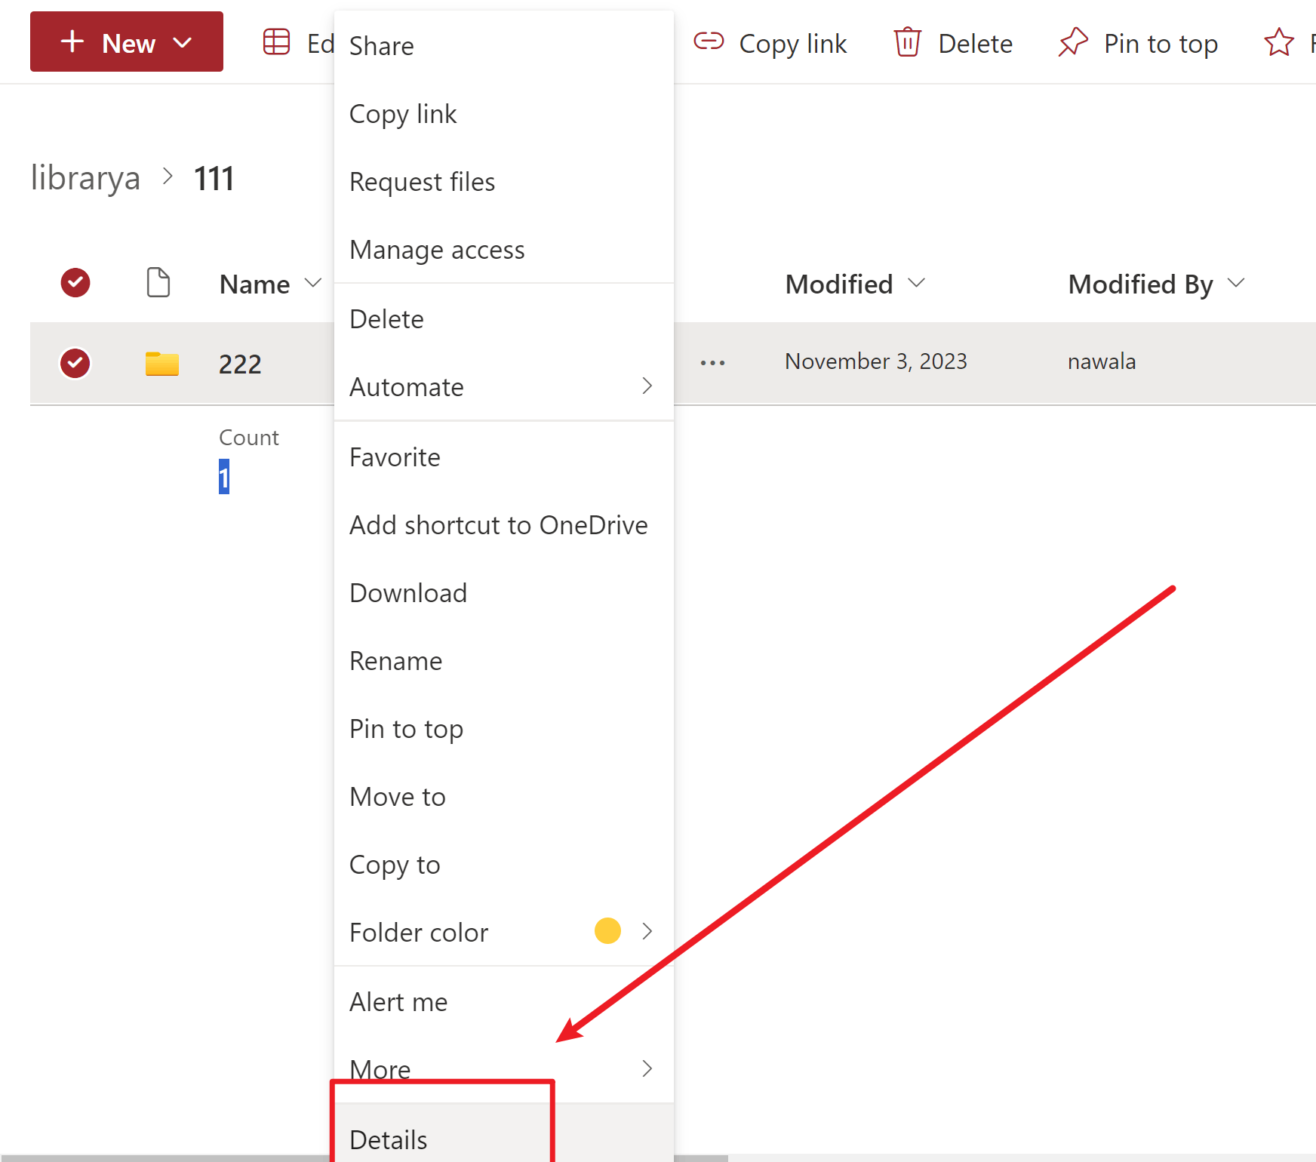Choose Alert me from the context menu
This screenshot has width=1316, height=1162.
point(504,1002)
